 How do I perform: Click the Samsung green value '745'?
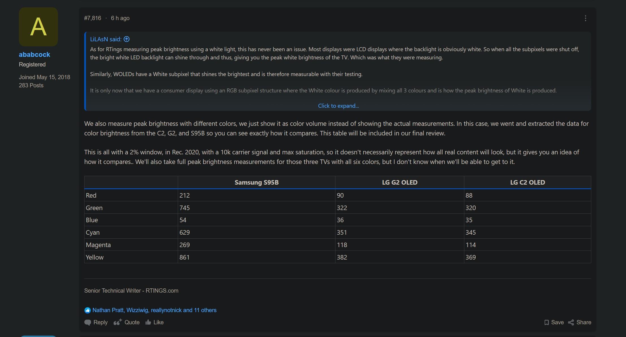click(185, 208)
